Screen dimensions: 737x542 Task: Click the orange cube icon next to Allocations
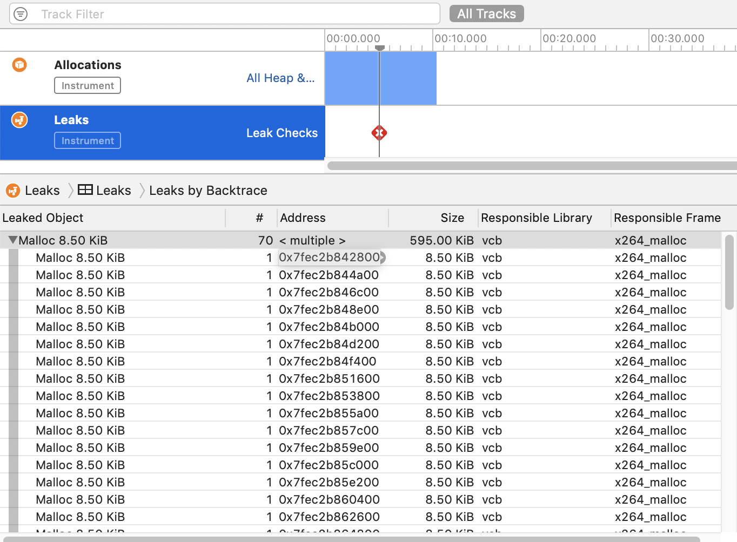click(19, 64)
